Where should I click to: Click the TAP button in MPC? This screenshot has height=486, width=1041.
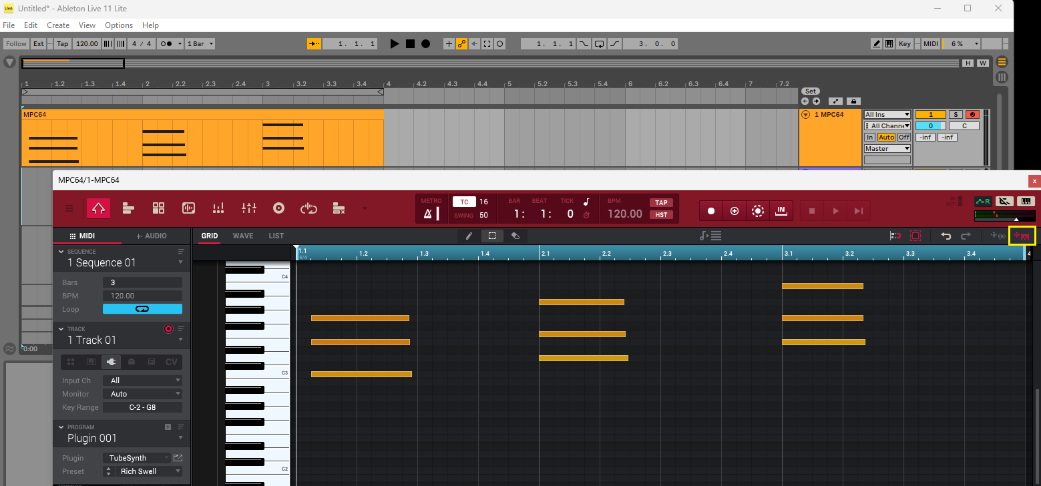pos(661,202)
